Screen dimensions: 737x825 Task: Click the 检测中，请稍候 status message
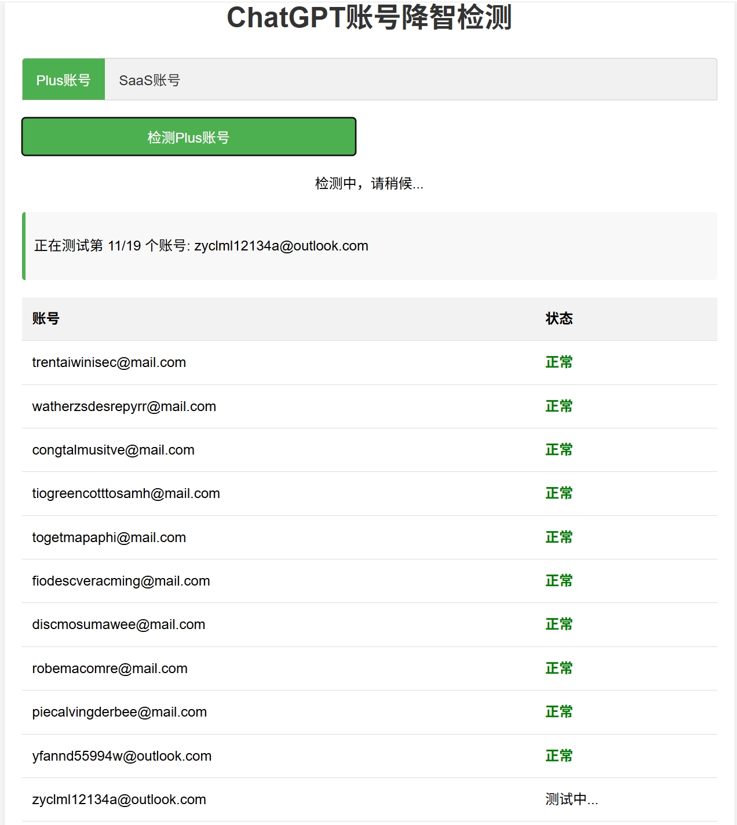[368, 185]
